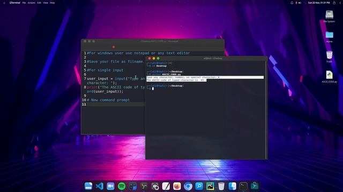Click the terminal window title bar

point(206,58)
